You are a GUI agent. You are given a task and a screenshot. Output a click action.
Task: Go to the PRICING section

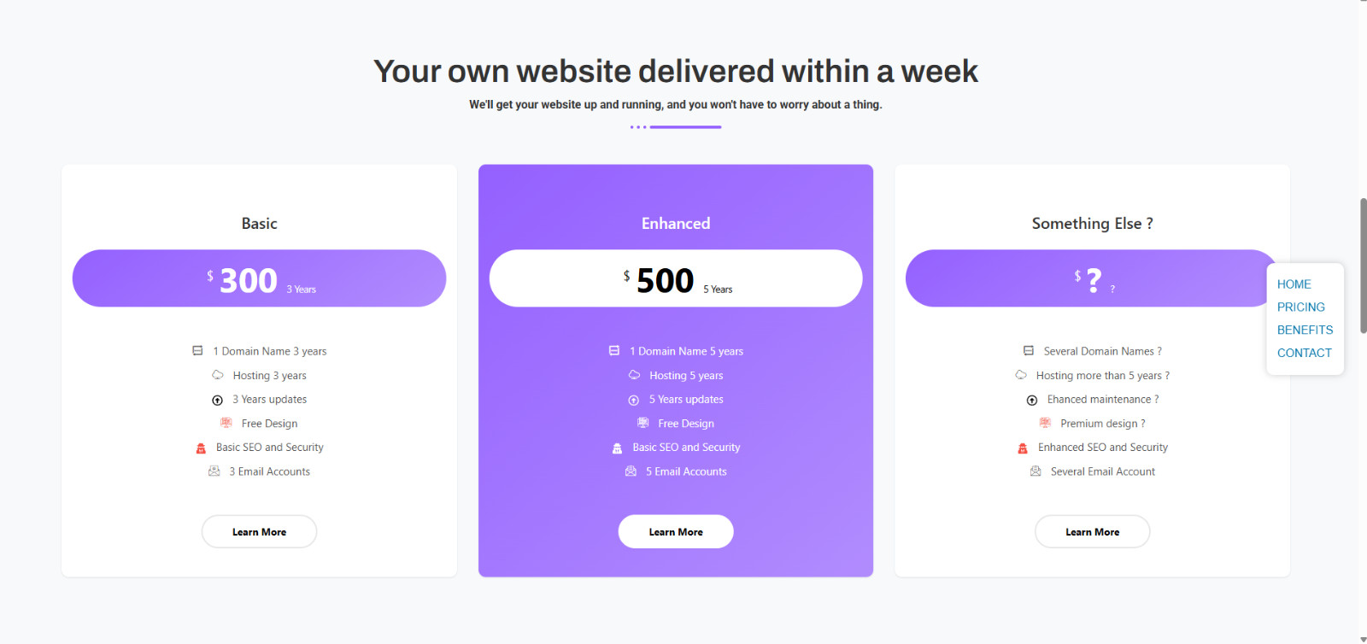(1301, 307)
